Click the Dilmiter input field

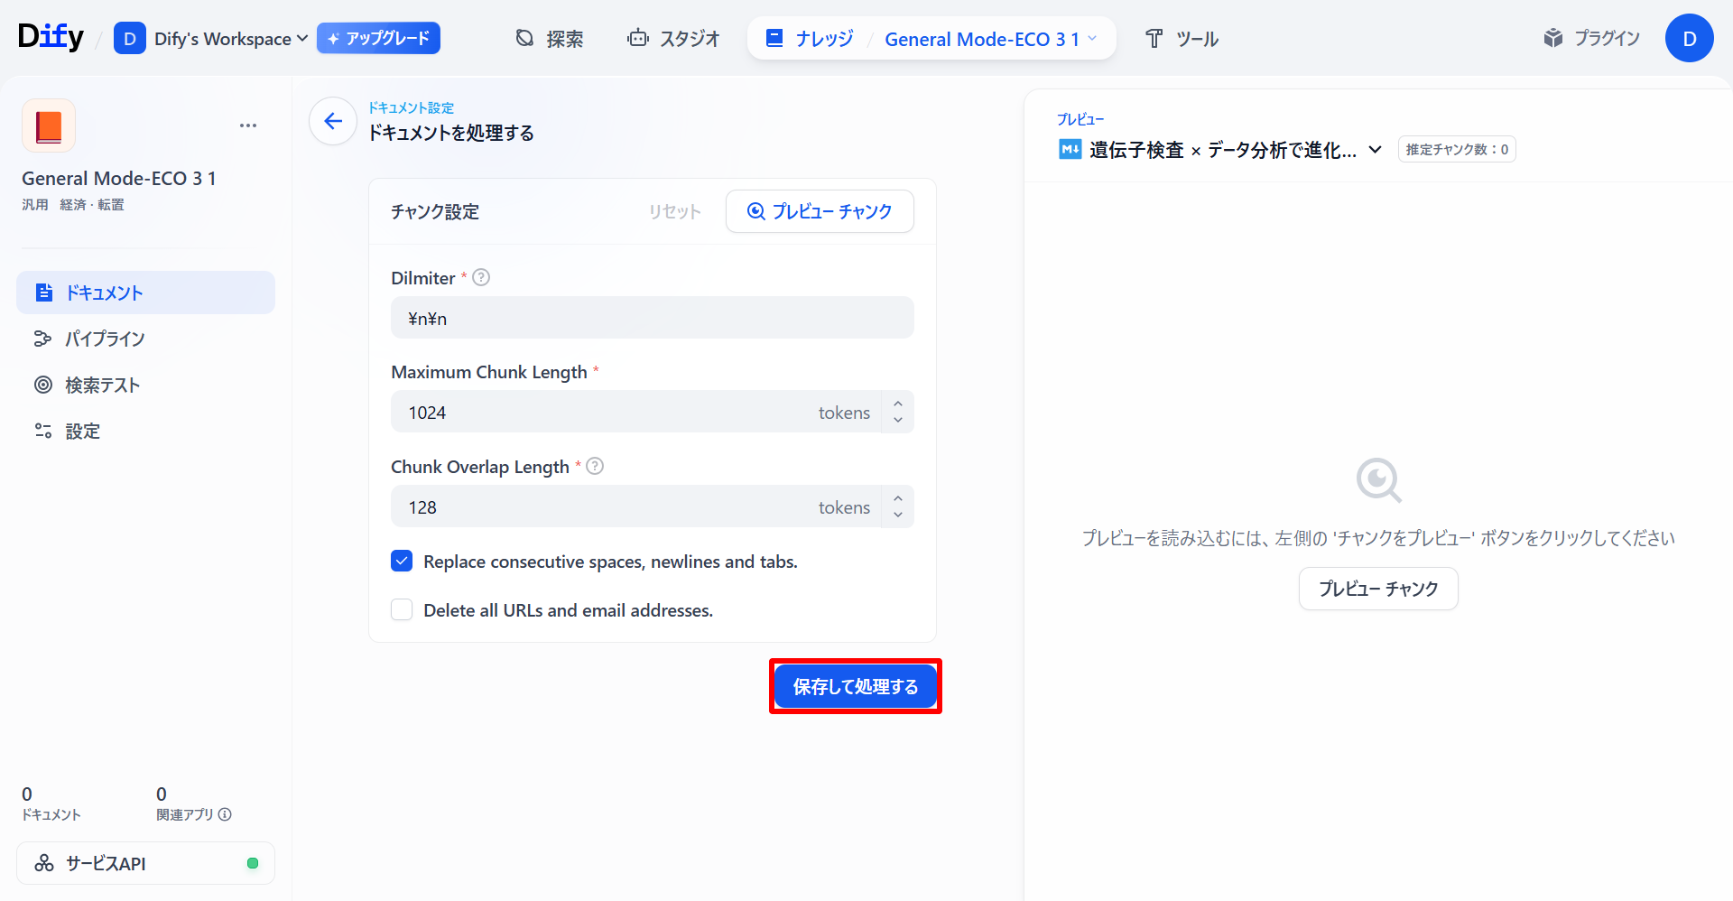tap(652, 319)
